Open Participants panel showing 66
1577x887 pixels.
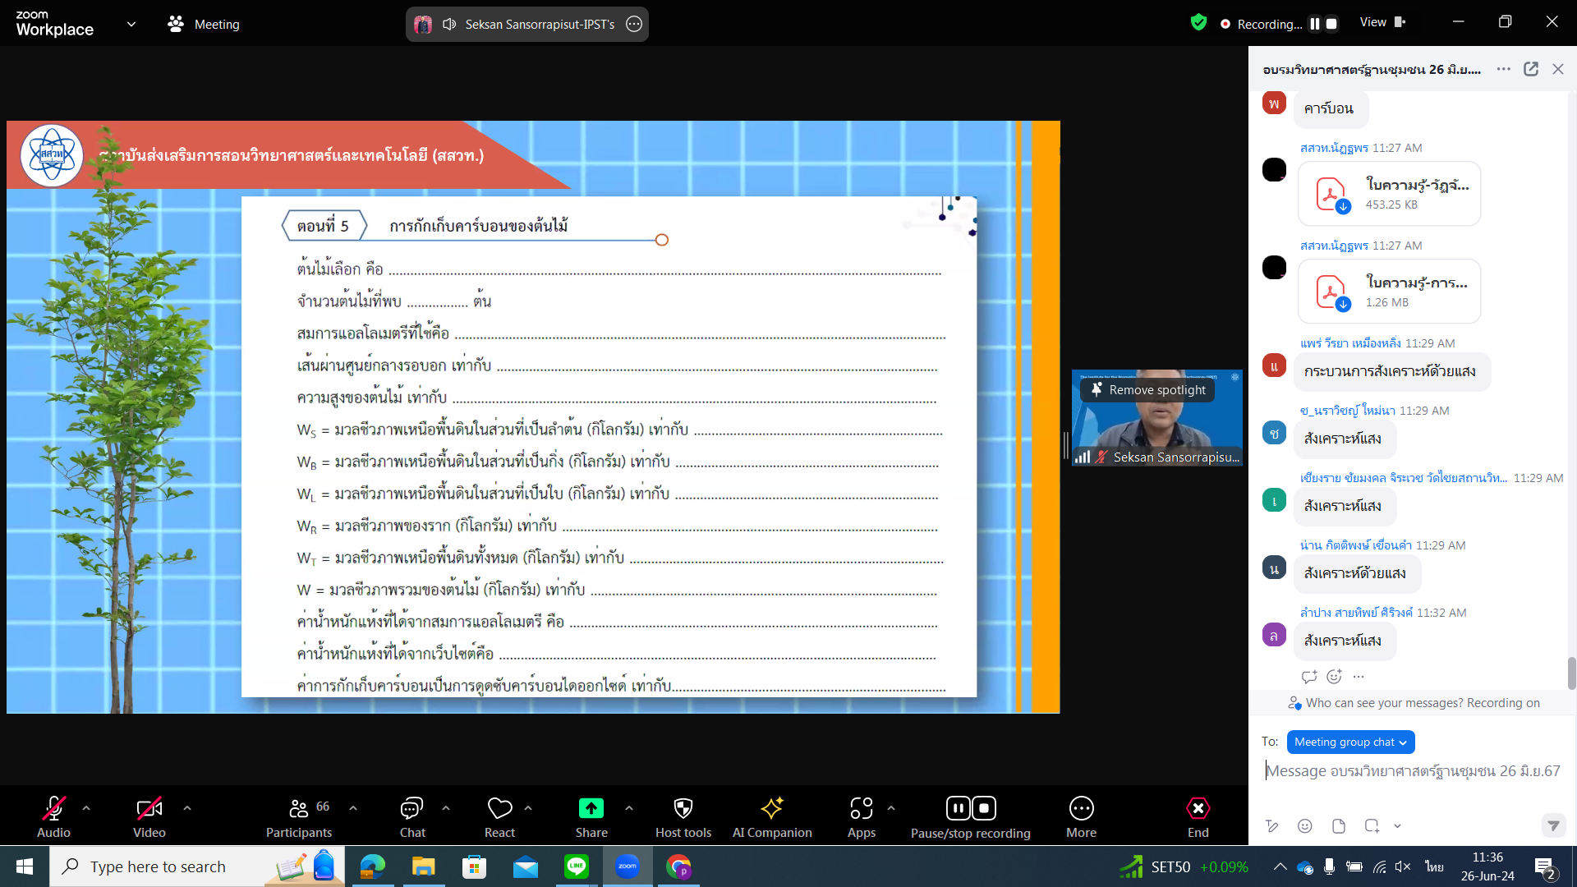(299, 816)
